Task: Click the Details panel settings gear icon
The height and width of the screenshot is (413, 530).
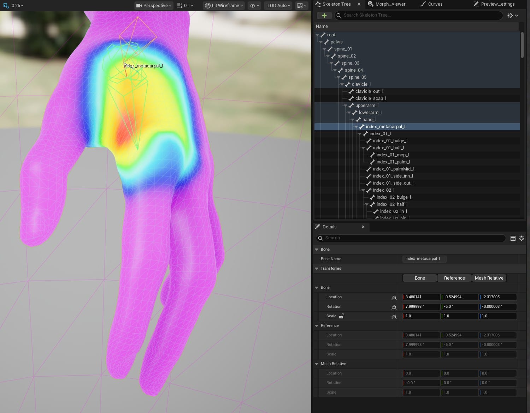Action: click(x=522, y=238)
